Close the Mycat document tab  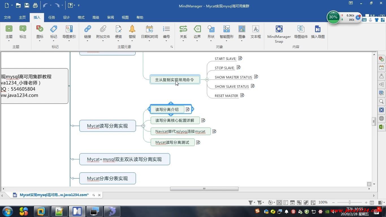[99, 195]
